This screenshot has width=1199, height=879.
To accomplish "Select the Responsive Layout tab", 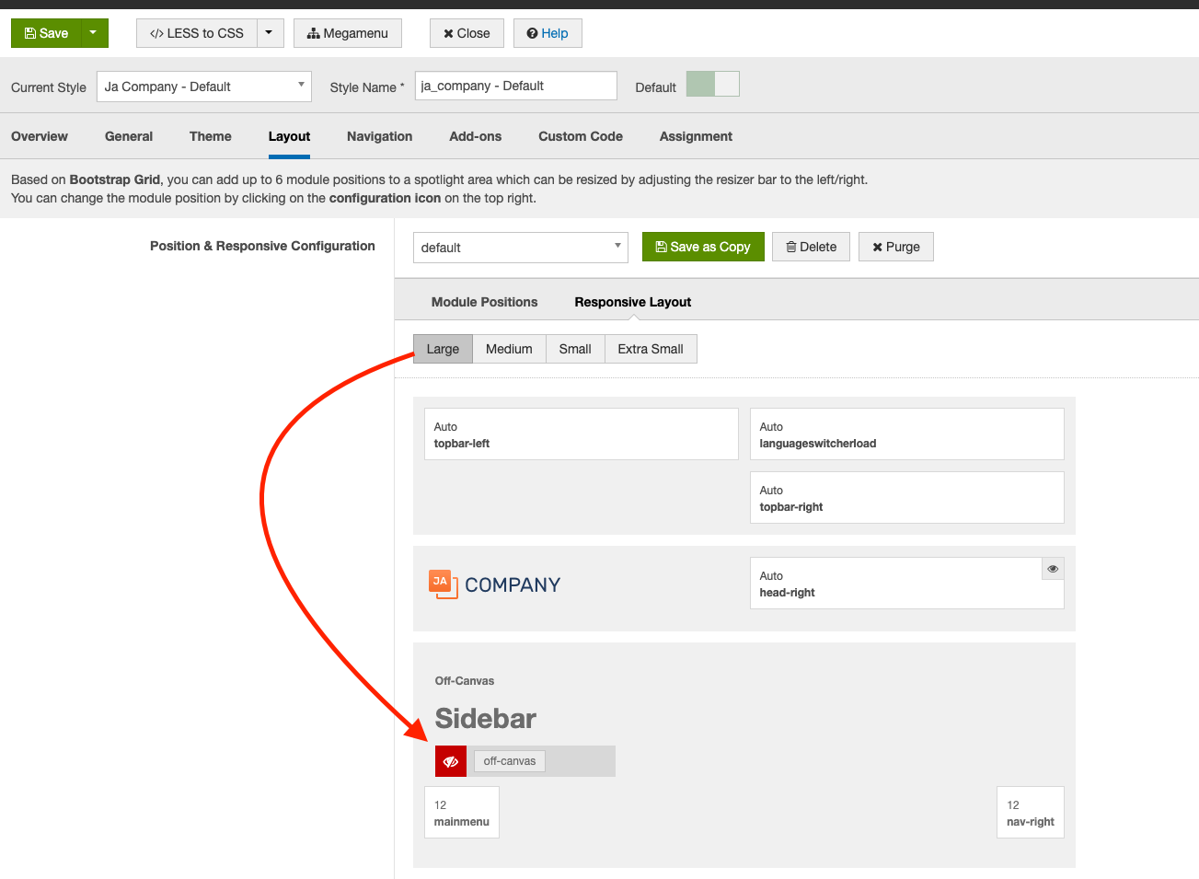I will (x=633, y=302).
